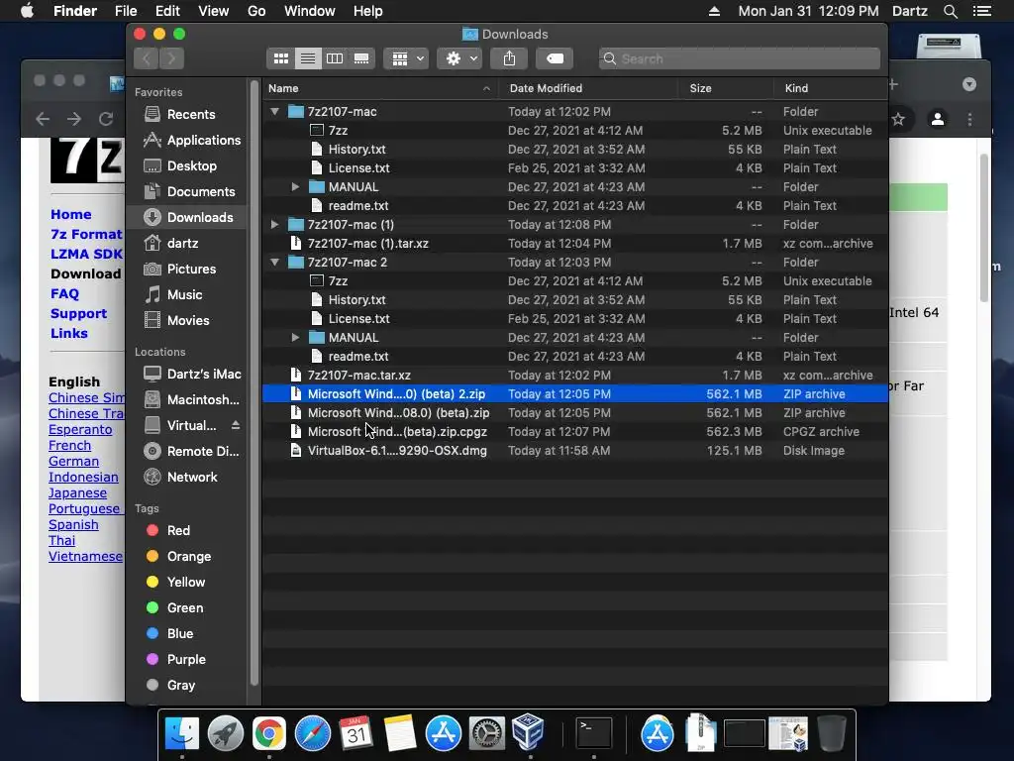Open the Window menu
1014x761 pixels.
point(310,11)
